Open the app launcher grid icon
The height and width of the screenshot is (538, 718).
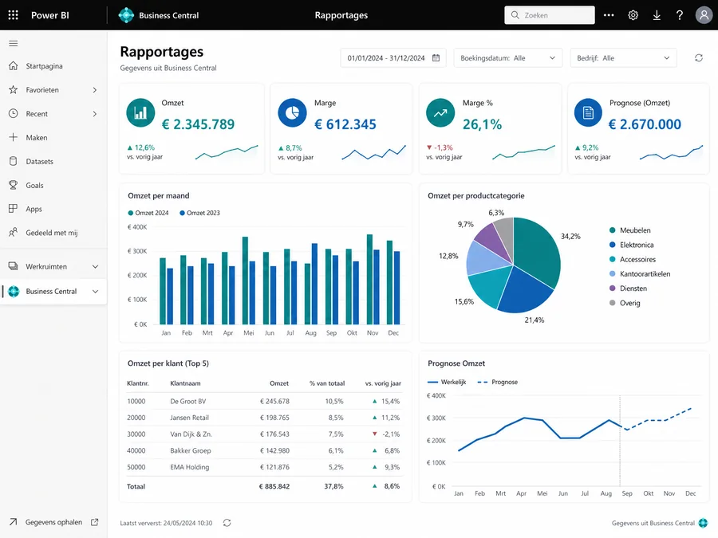point(14,15)
